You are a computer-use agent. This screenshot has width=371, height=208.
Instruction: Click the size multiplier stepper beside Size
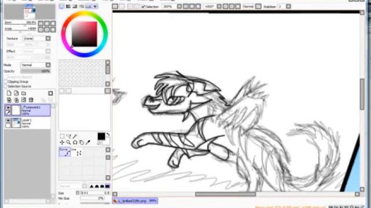77,193
